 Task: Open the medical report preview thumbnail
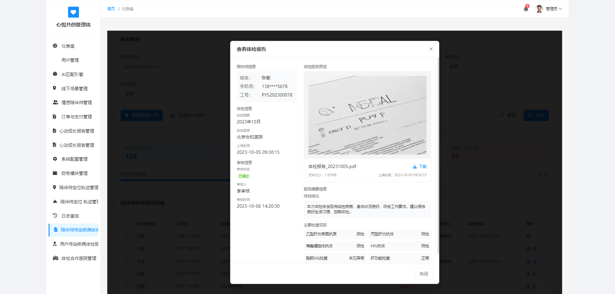point(367,115)
